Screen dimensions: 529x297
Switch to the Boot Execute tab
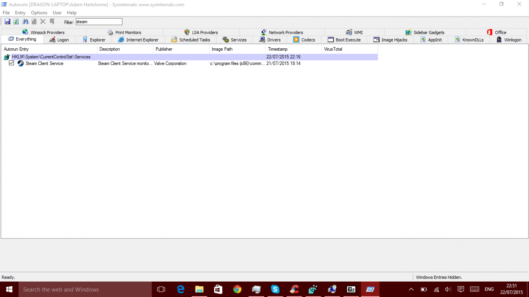(344, 40)
